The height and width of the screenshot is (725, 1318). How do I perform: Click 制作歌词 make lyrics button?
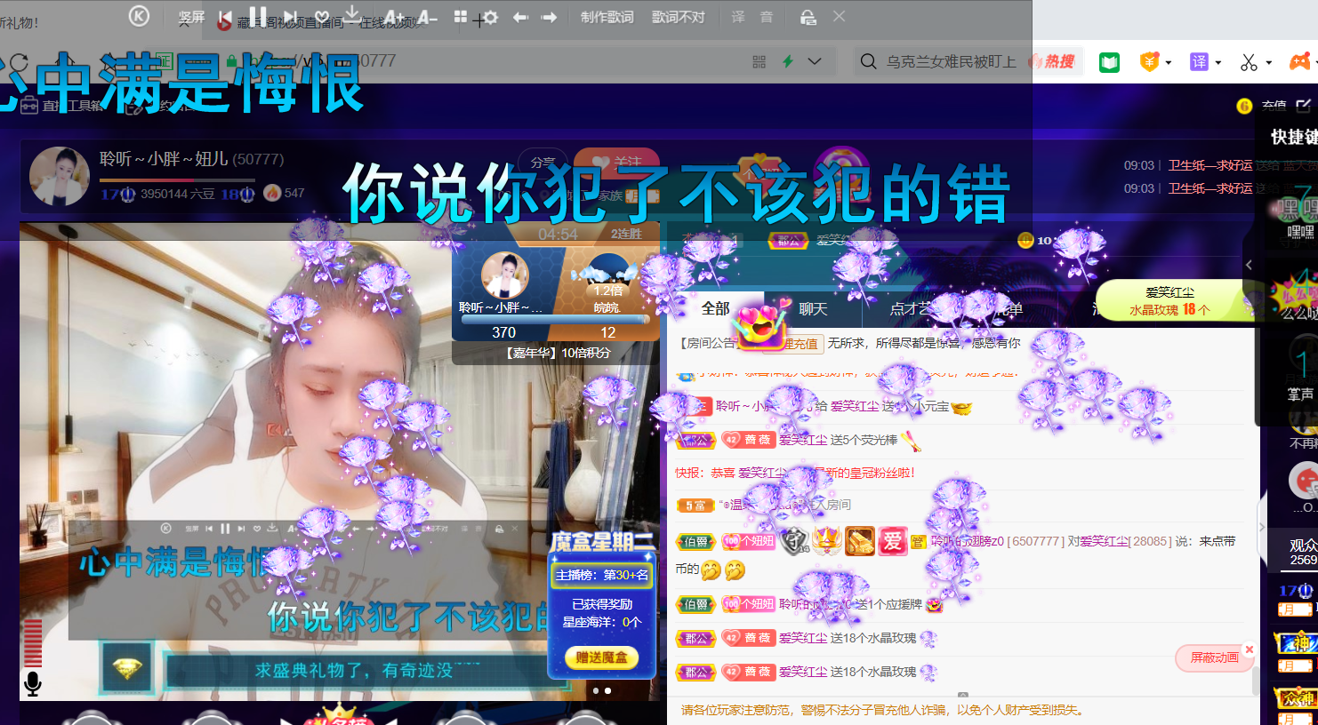[x=607, y=17]
